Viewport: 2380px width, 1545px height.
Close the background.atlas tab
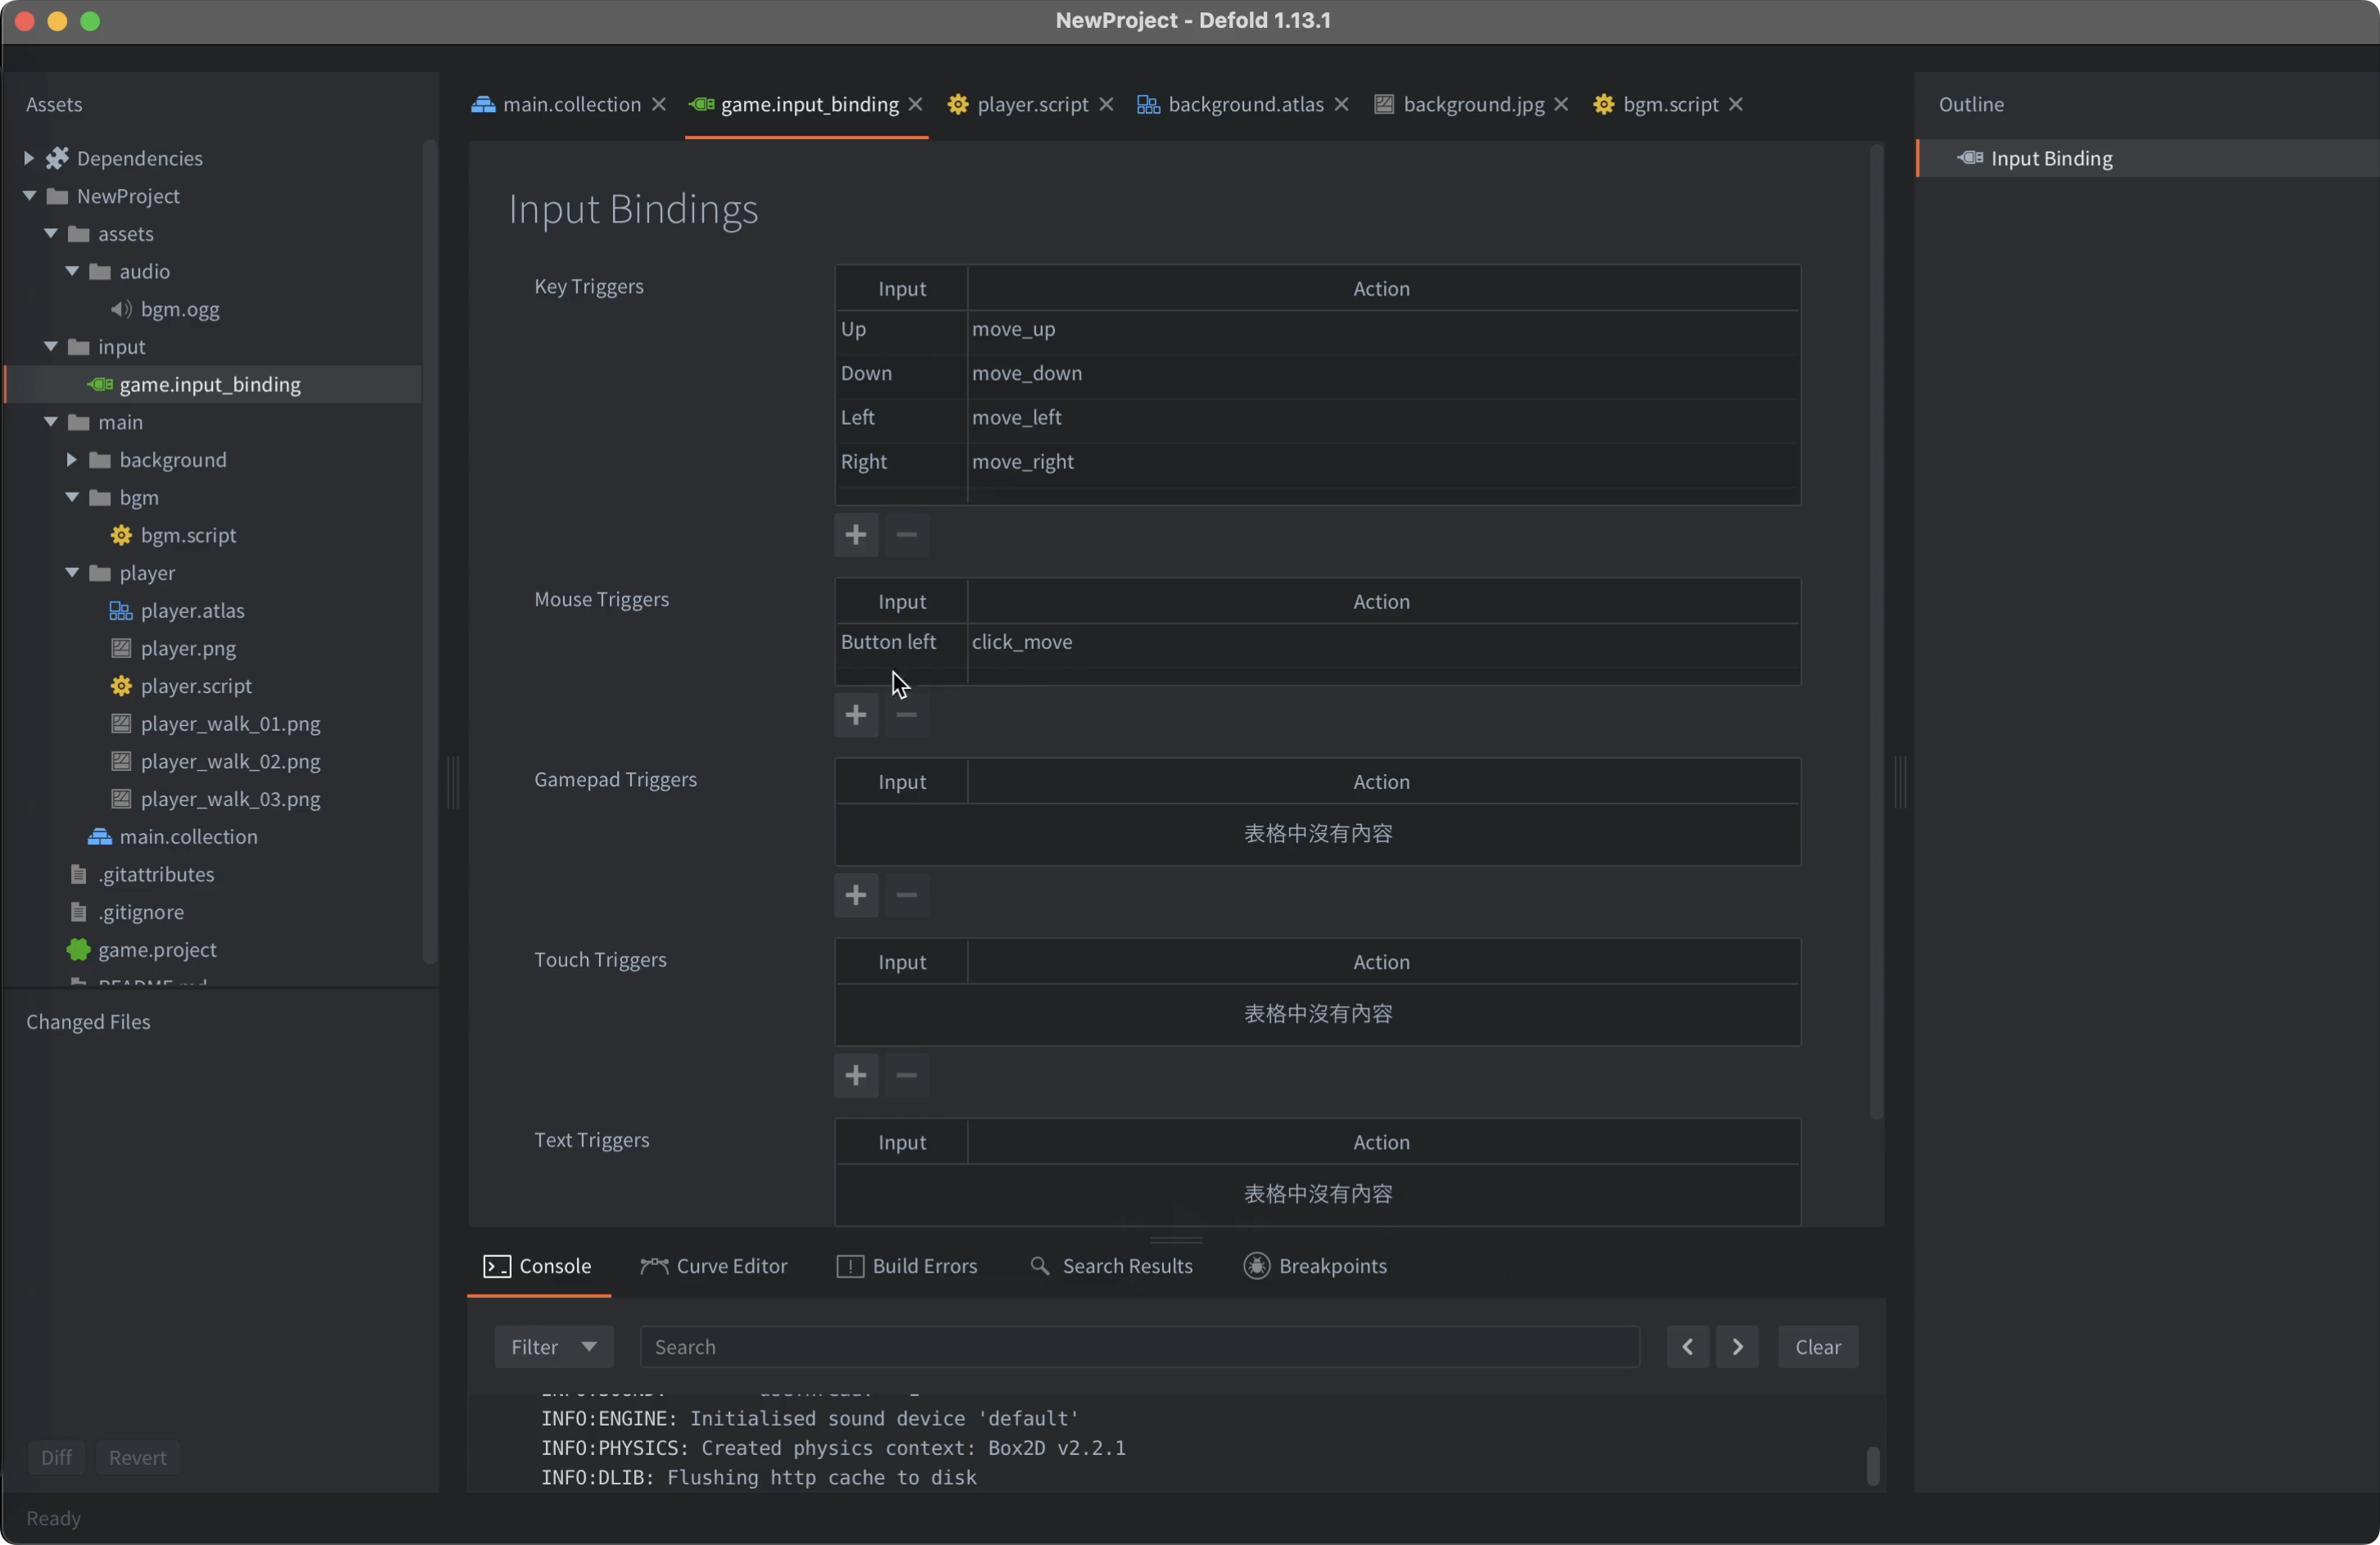[x=1342, y=104]
